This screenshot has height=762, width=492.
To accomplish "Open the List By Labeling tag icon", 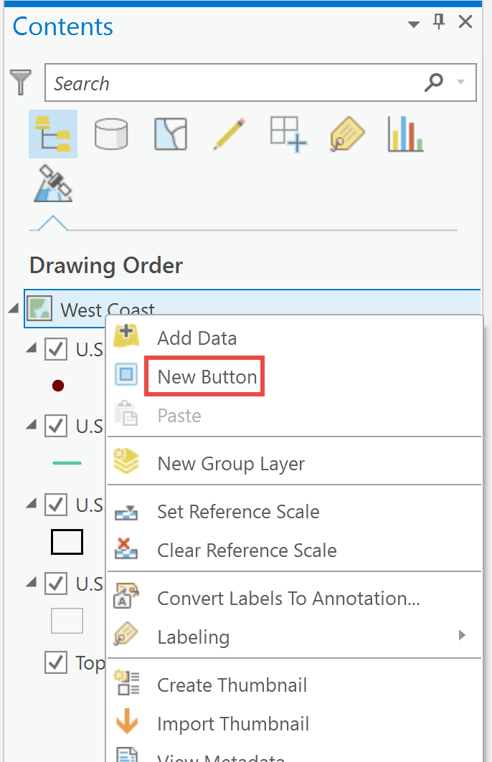I will (x=346, y=133).
